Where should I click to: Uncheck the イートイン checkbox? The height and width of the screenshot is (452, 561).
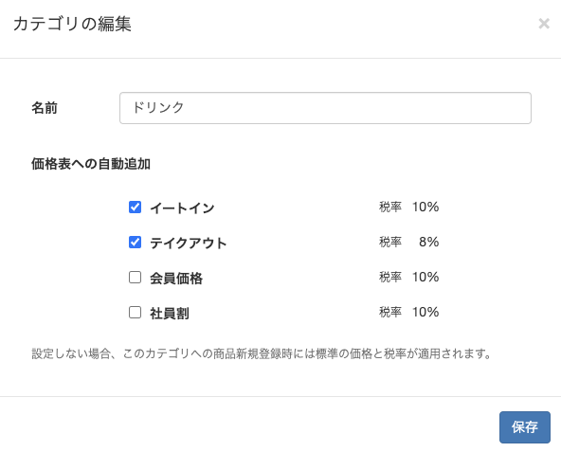point(135,208)
